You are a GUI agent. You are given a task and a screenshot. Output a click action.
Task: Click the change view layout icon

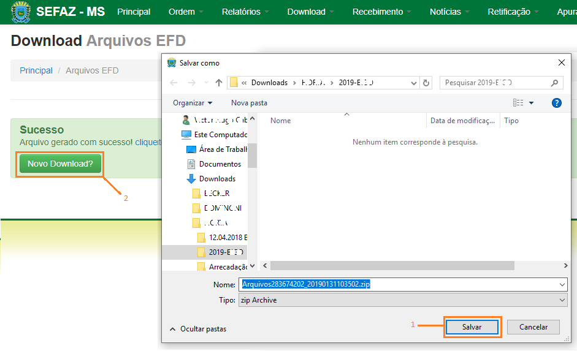[519, 103]
